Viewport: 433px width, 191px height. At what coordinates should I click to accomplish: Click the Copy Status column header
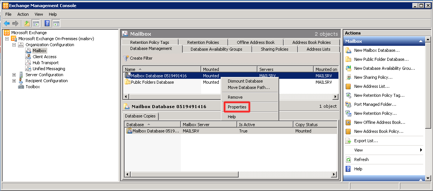[x=315, y=125]
